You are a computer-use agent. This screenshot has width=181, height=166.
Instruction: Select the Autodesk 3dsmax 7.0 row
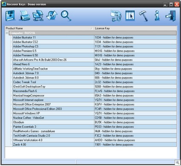point(95,73)
